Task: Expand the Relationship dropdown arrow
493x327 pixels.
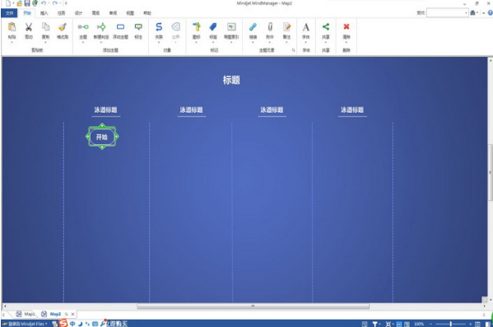Action: click(159, 42)
